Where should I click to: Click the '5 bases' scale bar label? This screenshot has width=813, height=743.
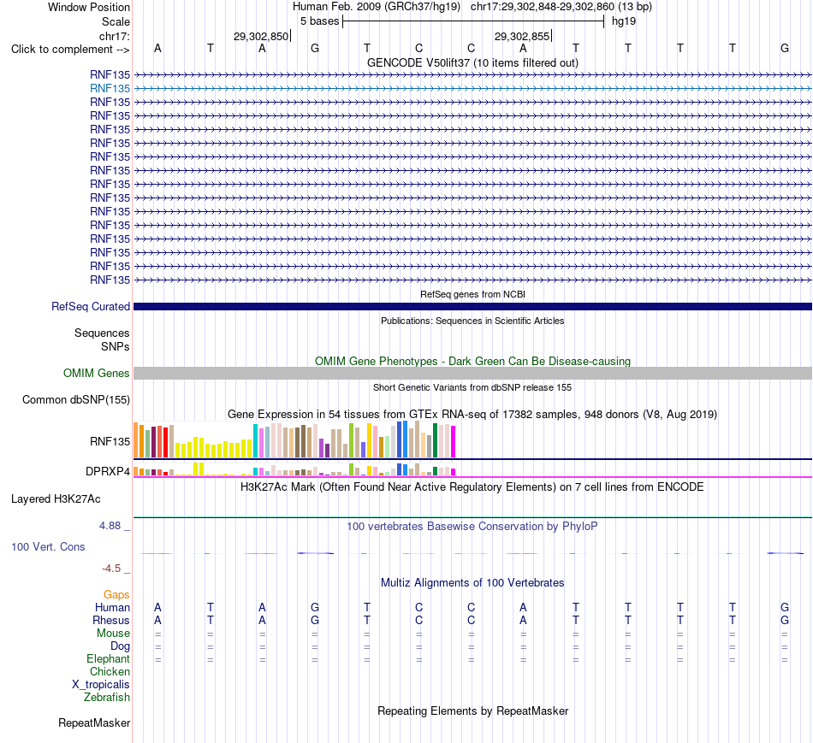319,21
